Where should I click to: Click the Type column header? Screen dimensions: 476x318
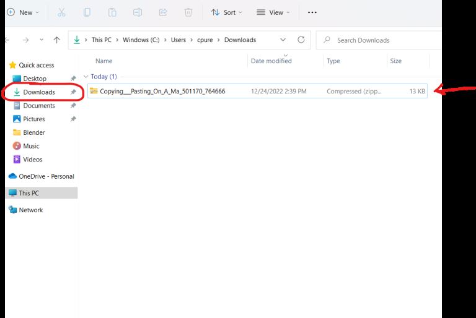(x=333, y=61)
